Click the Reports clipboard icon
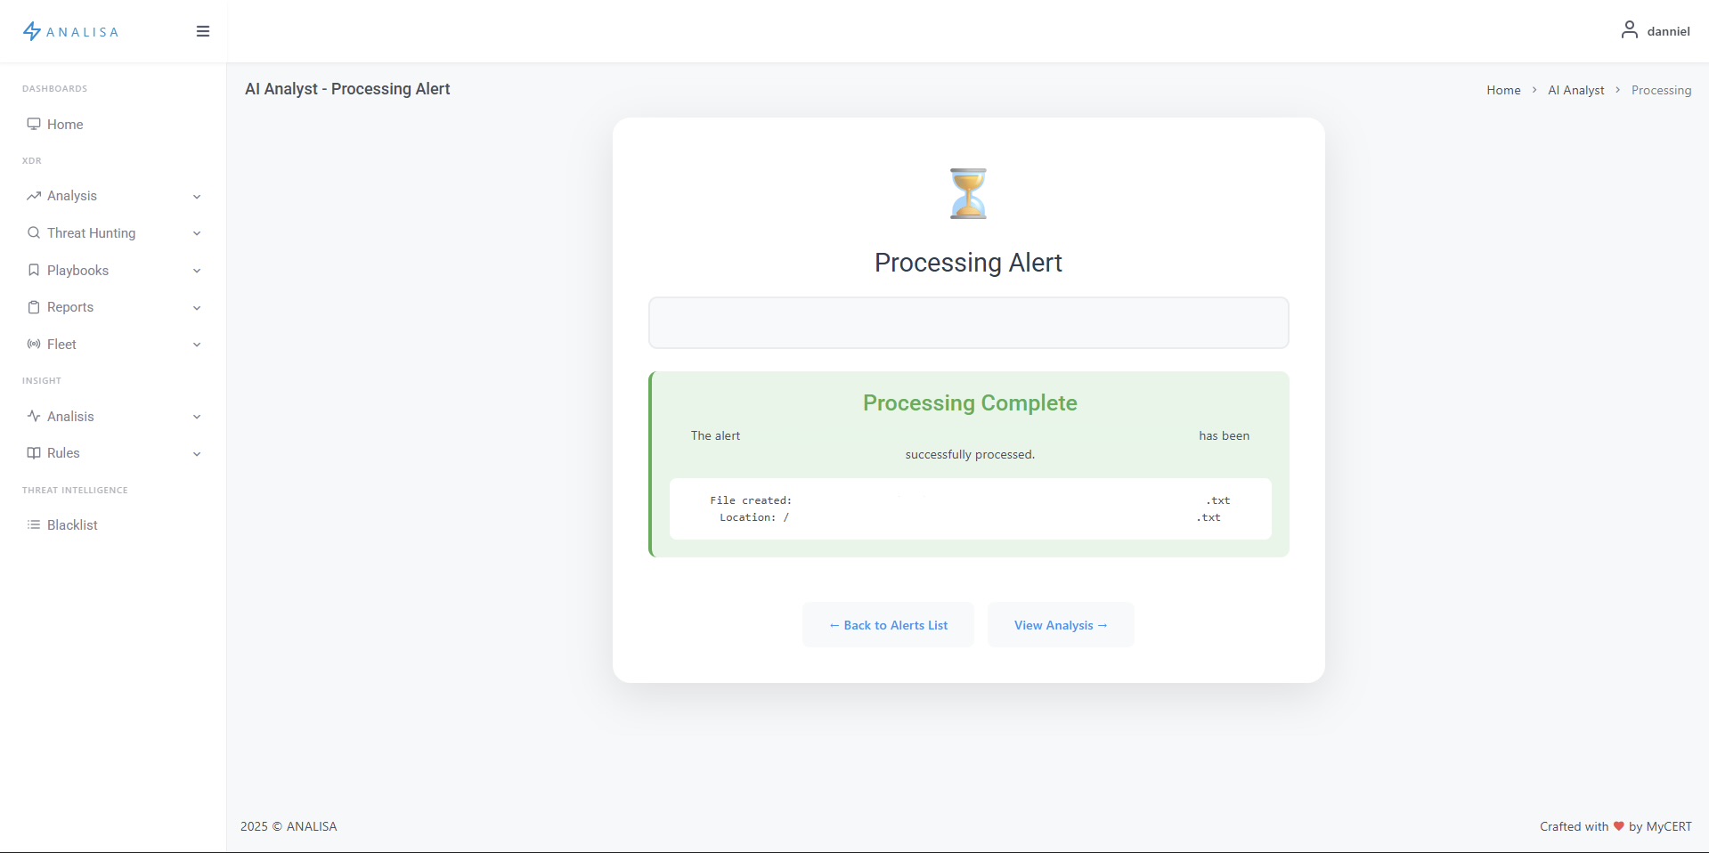This screenshot has width=1709, height=853. point(35,306)
